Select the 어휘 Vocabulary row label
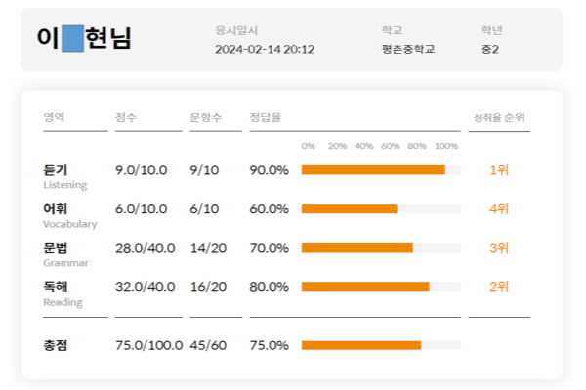The height and width of the screenshot is (390, 586). click(69, 214)
